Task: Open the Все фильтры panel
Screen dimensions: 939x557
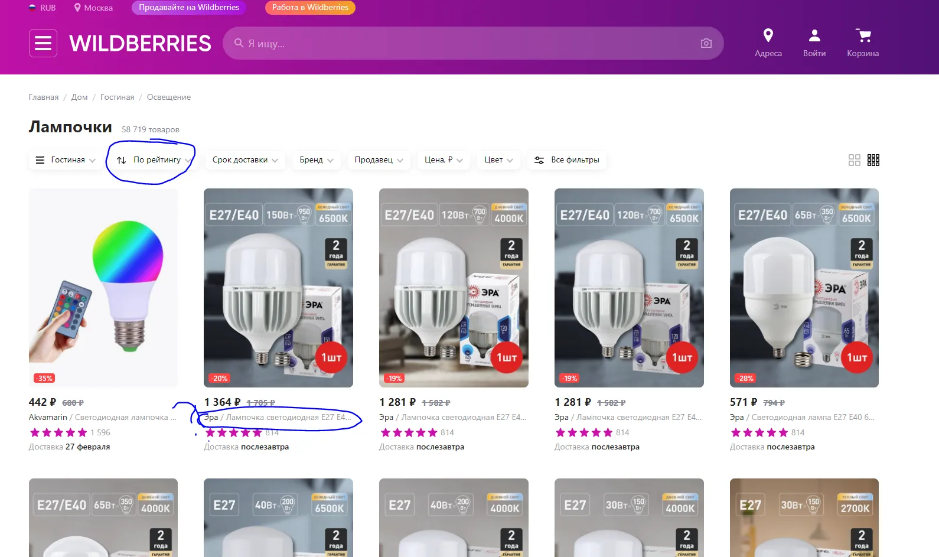Action: click(x=567, y=160)
